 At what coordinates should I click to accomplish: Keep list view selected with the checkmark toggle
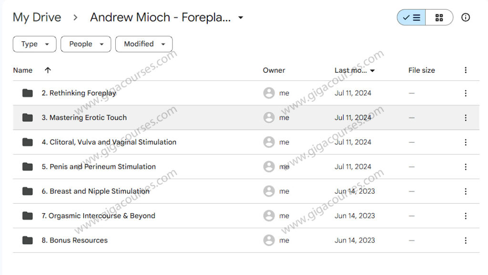410,17
